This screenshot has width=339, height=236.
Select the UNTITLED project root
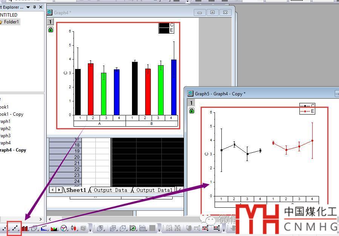coord(9,15)
